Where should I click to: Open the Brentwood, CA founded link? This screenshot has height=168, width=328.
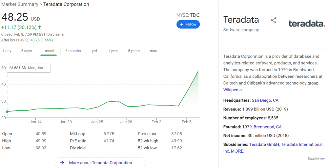pyautogui.click(x=267, y=127)
